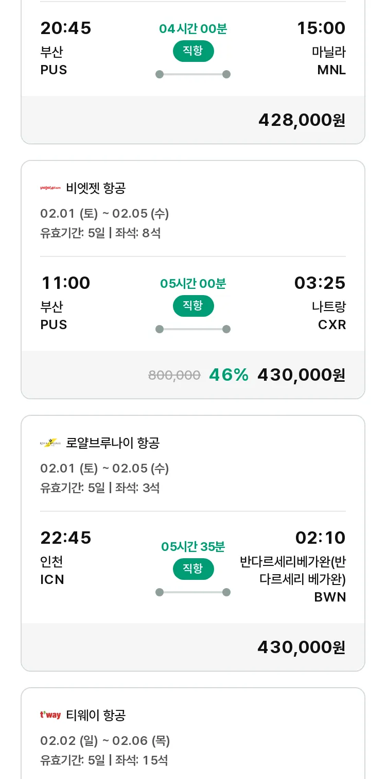The width and height of the screenshot is (386, 779).
Task: Open the 비엣젯 항공 flight card title
Action: tap(96, 188)
